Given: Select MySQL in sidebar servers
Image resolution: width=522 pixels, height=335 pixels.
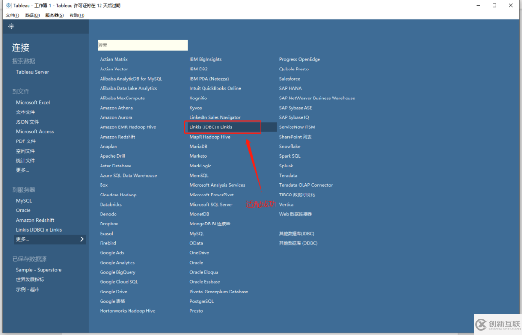Looking at the screenshot, I should [24, 201].
